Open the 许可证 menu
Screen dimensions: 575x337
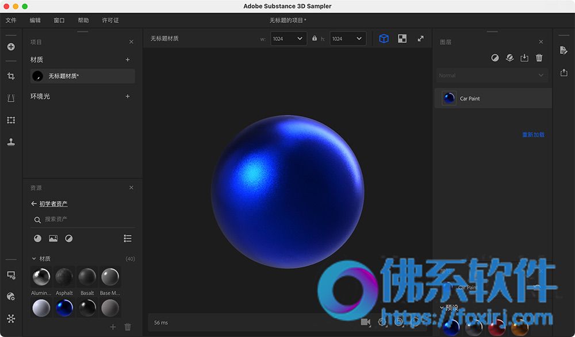[x=110, y=20]
